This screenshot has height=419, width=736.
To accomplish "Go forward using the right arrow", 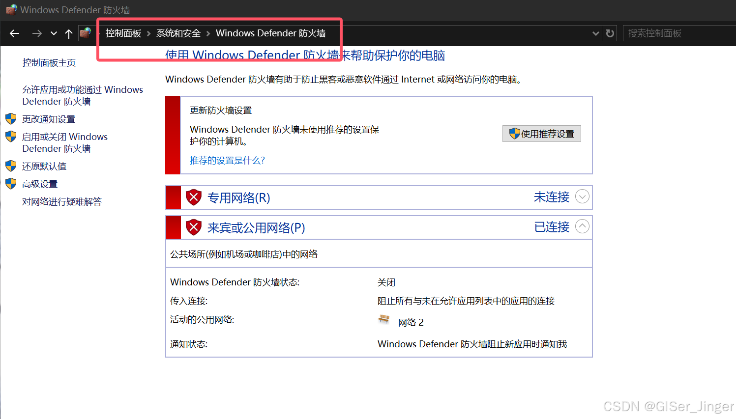I will [x=37, y=33].
